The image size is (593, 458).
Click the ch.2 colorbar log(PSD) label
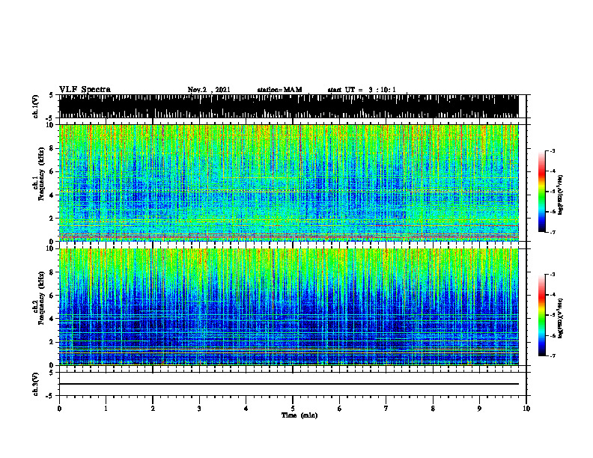[x=560, y=317]
